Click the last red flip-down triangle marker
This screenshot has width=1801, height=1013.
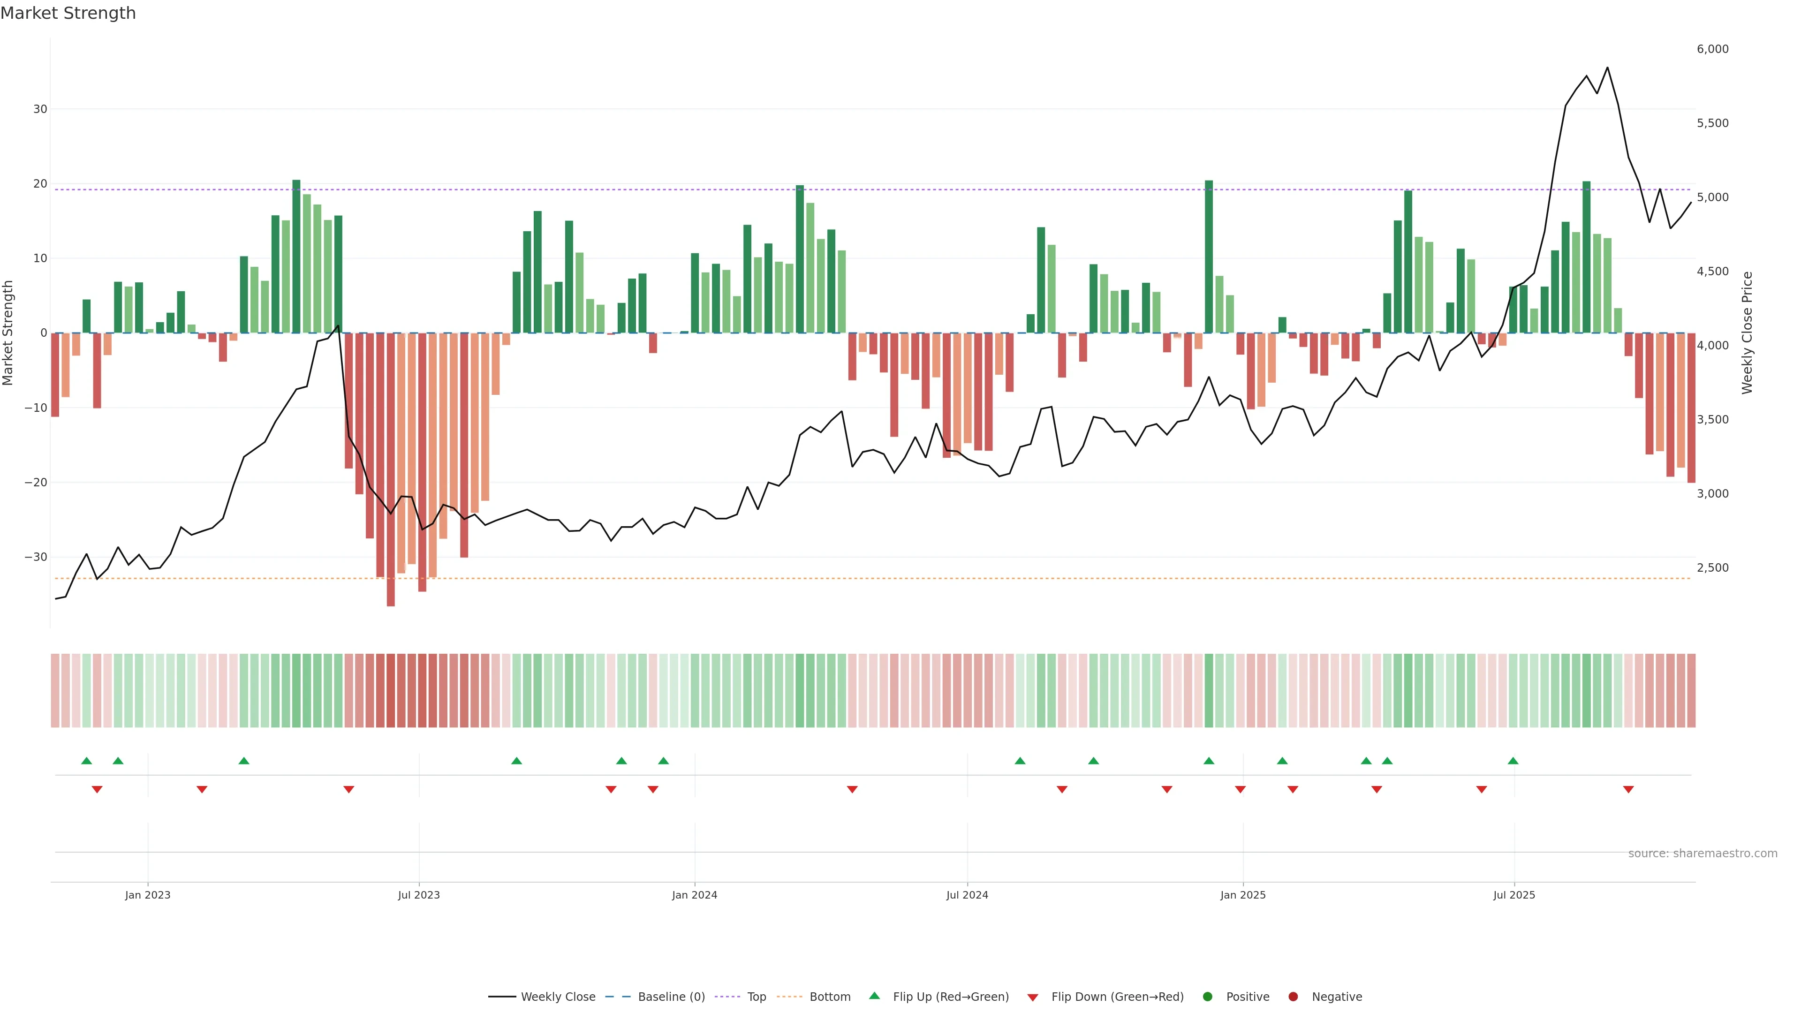1628,789
